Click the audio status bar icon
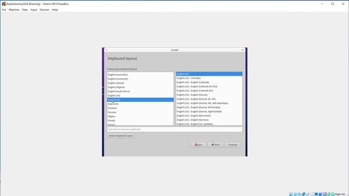This screenshot has height=196, width=349. click(299, 194)
